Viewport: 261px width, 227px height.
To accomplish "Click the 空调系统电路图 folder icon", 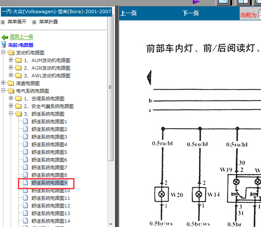I will tap(18, 98).
